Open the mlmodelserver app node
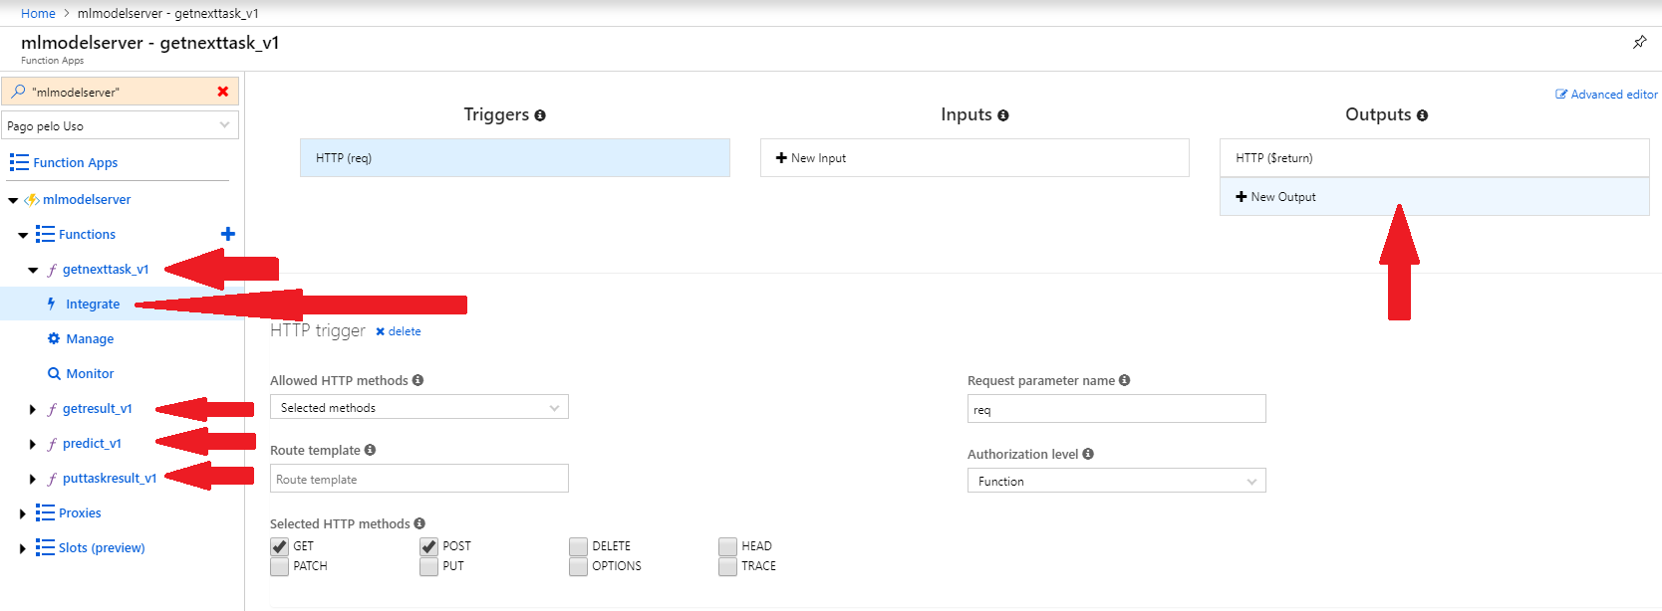The image size is (1662, 611). pos(87,199)
